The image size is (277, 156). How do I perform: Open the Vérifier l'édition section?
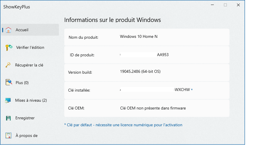click(x=30, y=47)
